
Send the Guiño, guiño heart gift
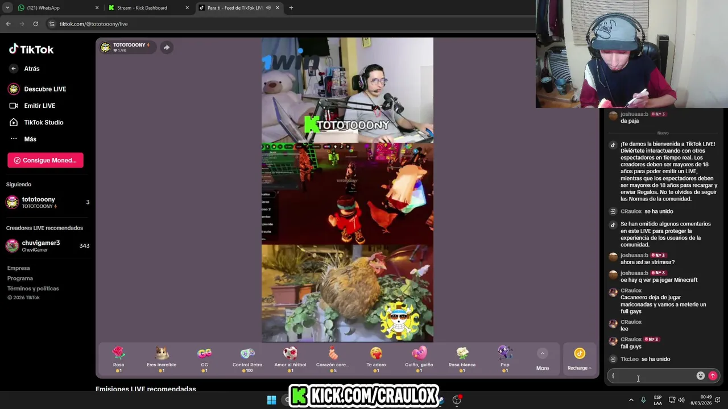[419, 359]
